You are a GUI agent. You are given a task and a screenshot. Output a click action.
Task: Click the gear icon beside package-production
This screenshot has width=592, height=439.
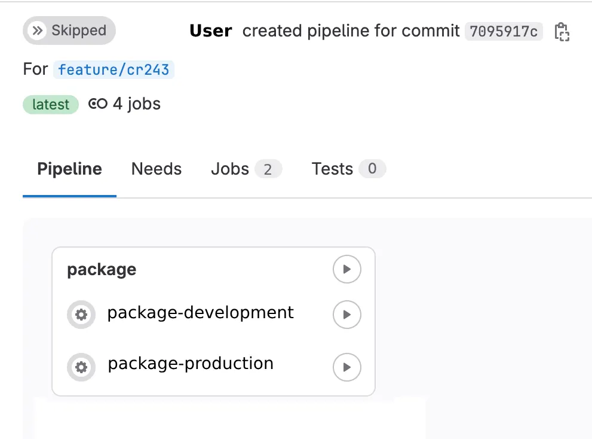click(x=81, y=367)
